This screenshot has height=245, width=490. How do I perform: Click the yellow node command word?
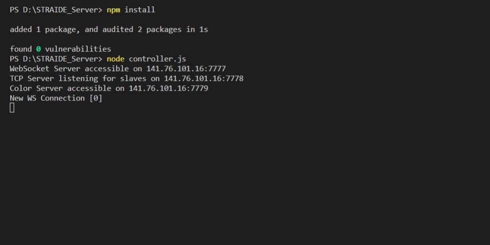[116, 59]
